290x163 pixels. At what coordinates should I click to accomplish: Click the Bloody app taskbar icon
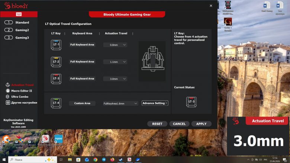(x=129, y=160)
